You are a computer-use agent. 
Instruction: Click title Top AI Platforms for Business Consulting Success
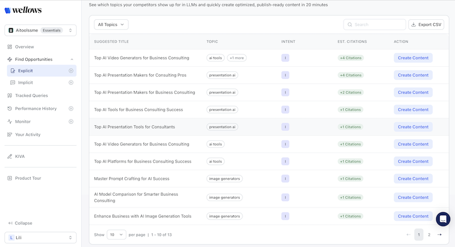point(142,162)
